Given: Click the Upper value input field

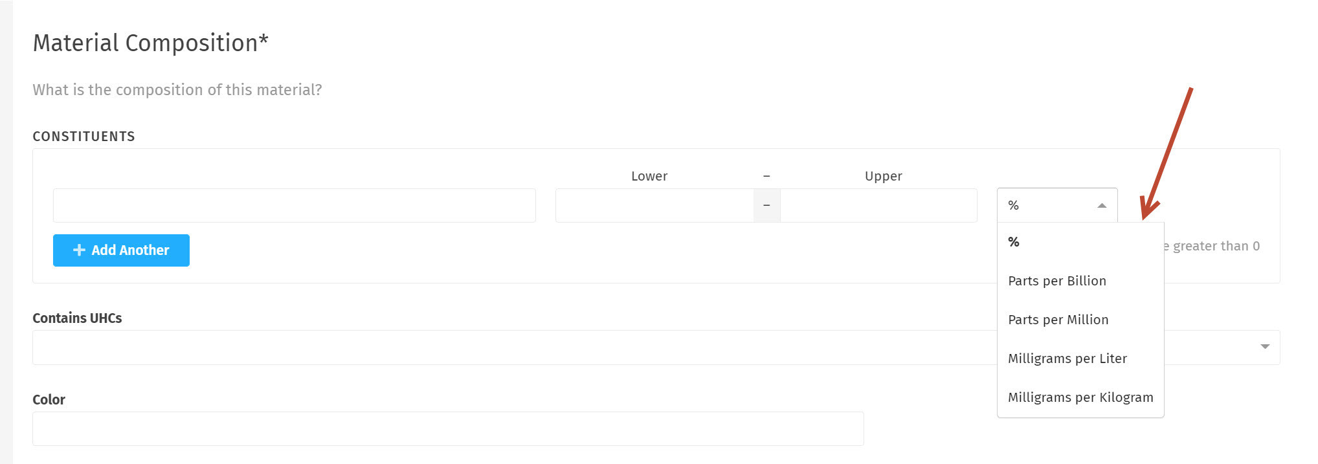Looking at the screenshot, I should 878,205.
